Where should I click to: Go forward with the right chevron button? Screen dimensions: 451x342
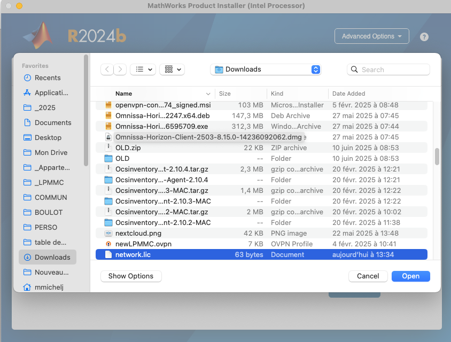coord(120,69)
